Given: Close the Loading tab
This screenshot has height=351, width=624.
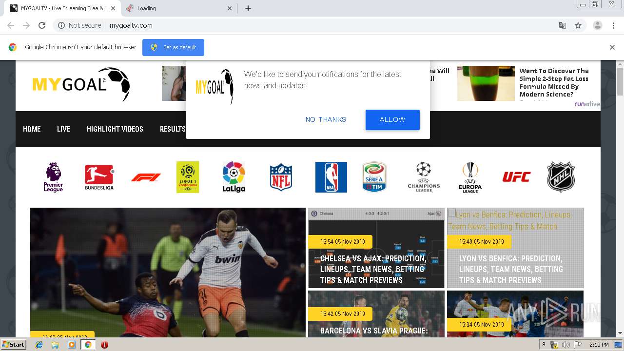Looking at the screenshot, I should pyautogui.click(x=230, y=8).
